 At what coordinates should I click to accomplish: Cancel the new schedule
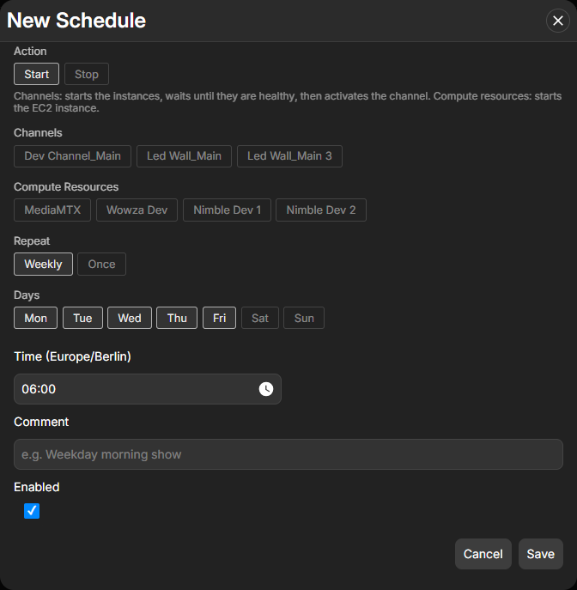(x=483, y=554)
